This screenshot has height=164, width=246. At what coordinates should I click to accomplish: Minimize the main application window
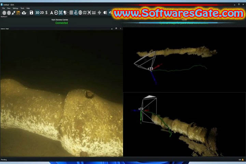coord(234,5)
